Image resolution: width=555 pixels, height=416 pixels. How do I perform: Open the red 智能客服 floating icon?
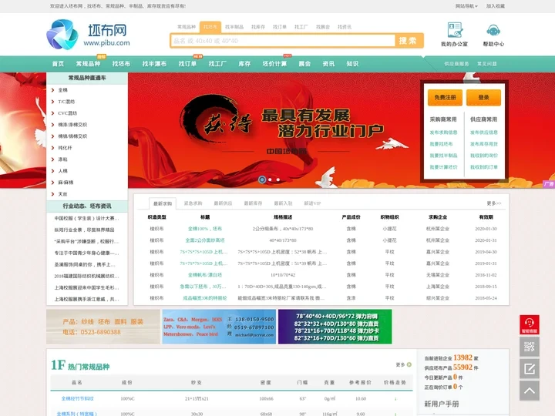(529, 325)
